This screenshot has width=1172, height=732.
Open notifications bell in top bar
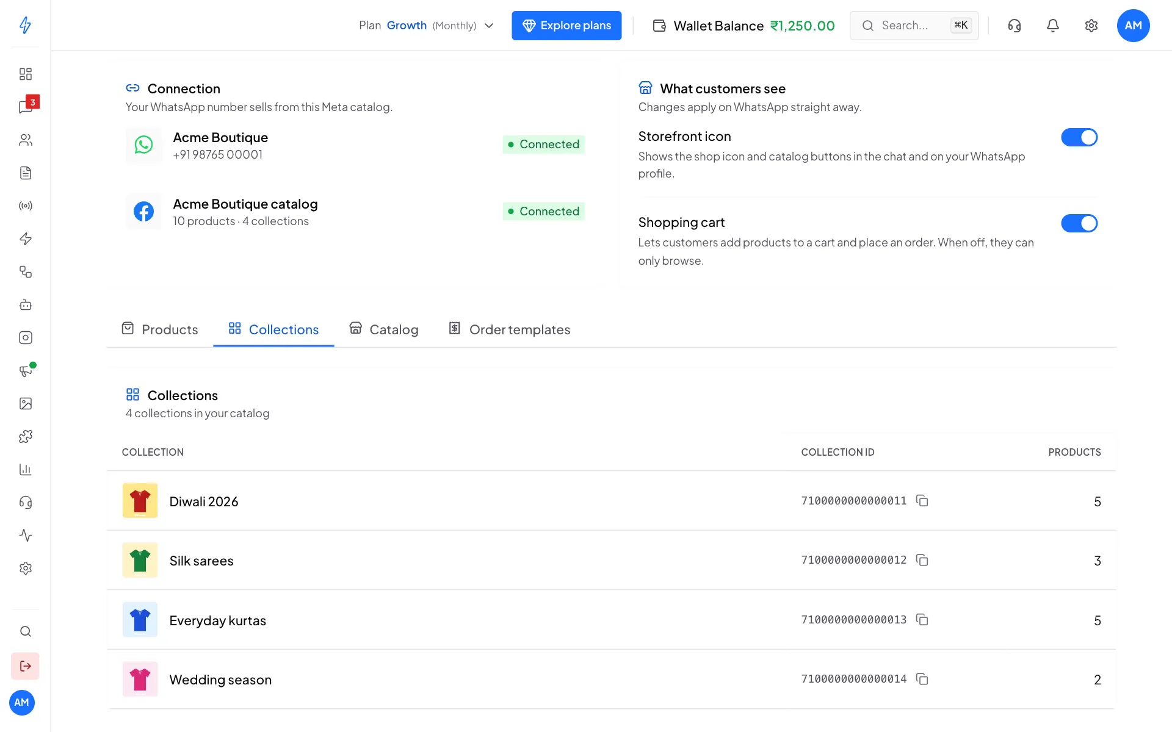[1052, 25]
